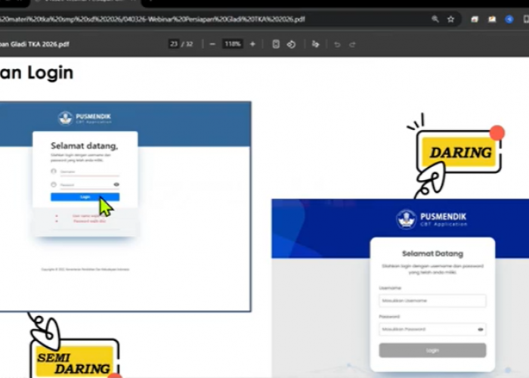Click the fit to page icon
The height and width of the screenshot is (378, 529).
276,45
